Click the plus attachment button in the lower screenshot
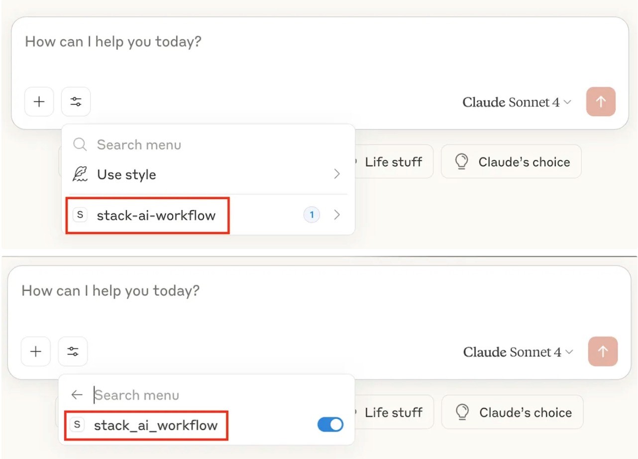 pyautogui.click(x=35, y=351)
